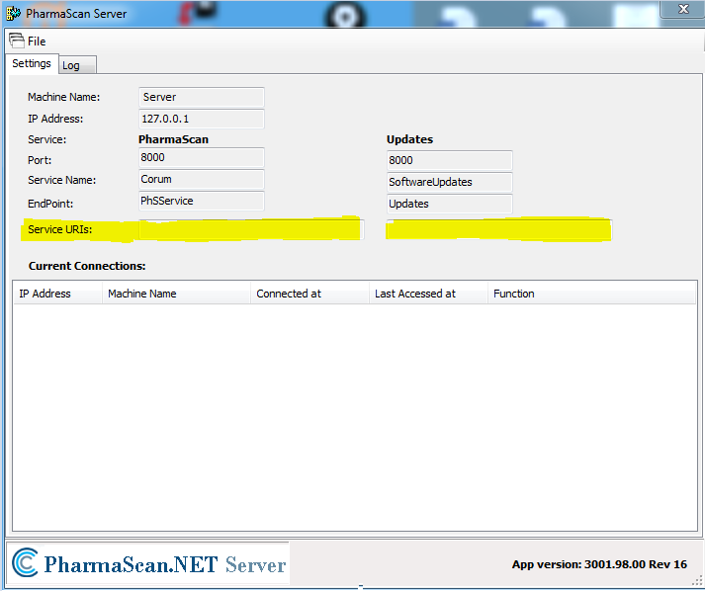Switch to the Log tab
This screenshot has height=591, width=705.
point(71,65)
